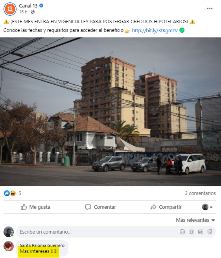Add a sticker to the comment
The height and width of the screenshot is (258, 221).
click(210, 232)
